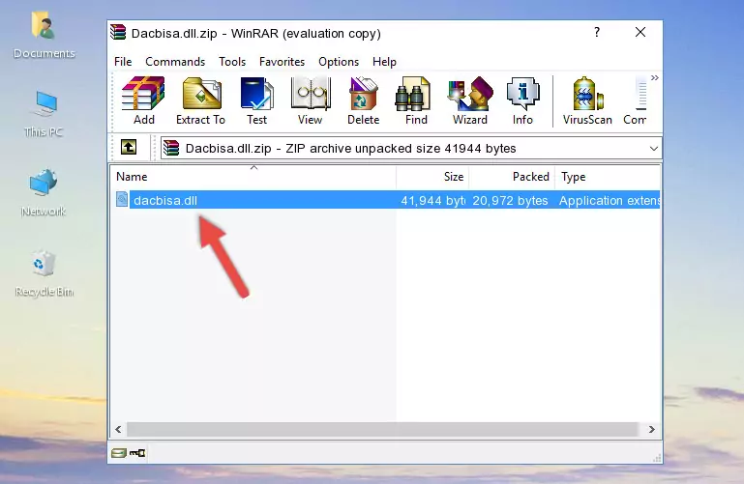Click the key password icon in status bar
The image size is (744, 484).
tap(137, 453)
